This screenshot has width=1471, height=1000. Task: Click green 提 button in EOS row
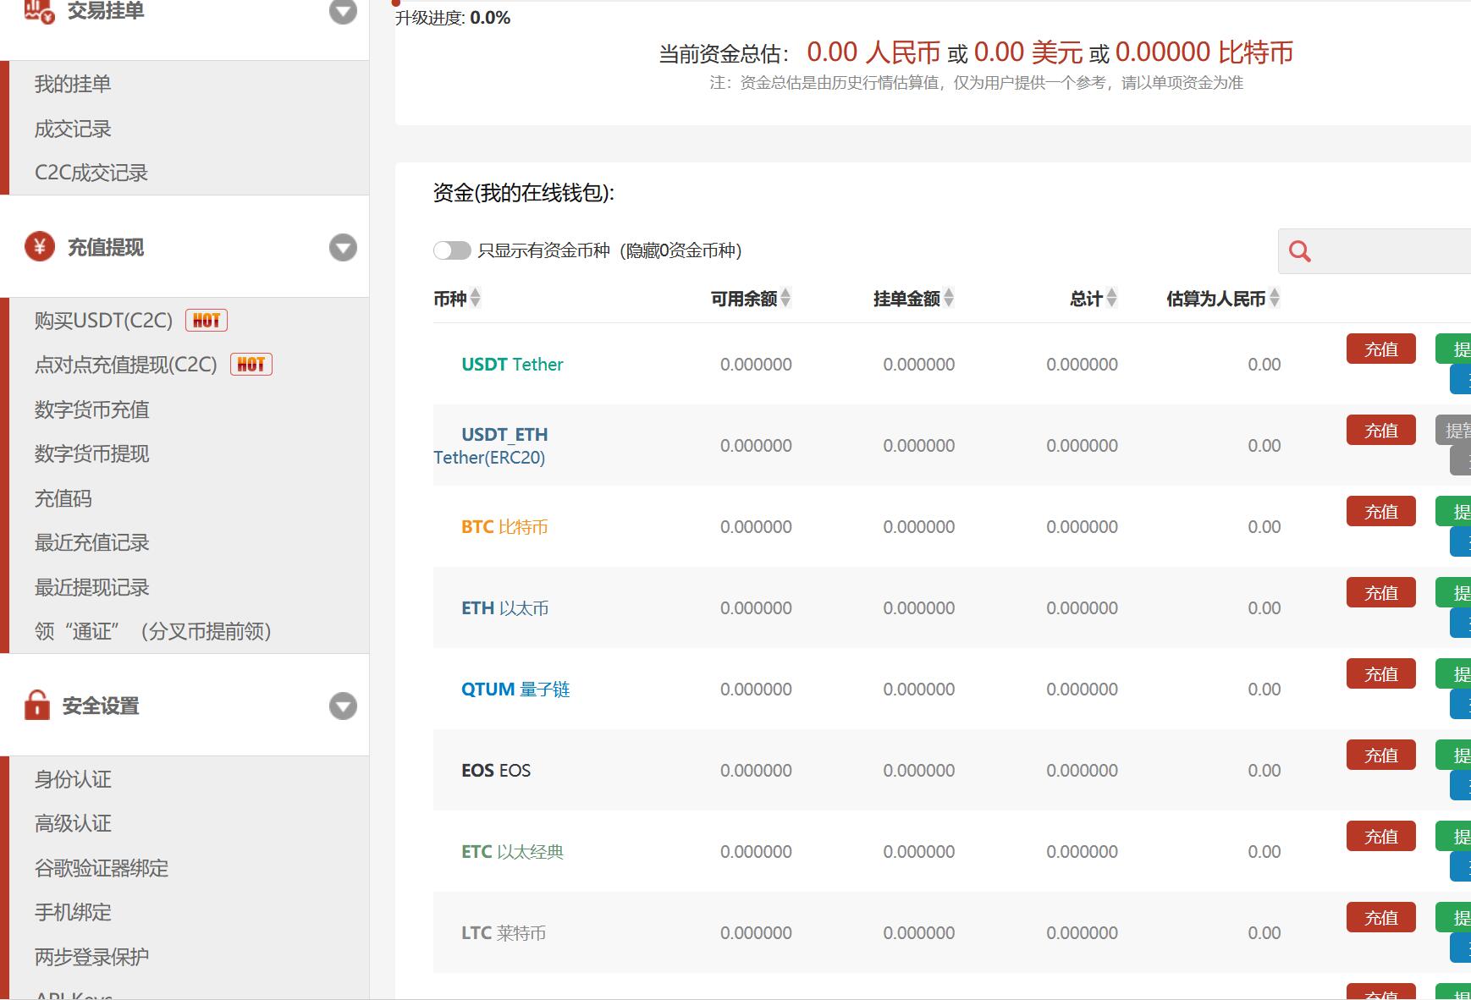pyautogui.click(x=1453, y=755)
